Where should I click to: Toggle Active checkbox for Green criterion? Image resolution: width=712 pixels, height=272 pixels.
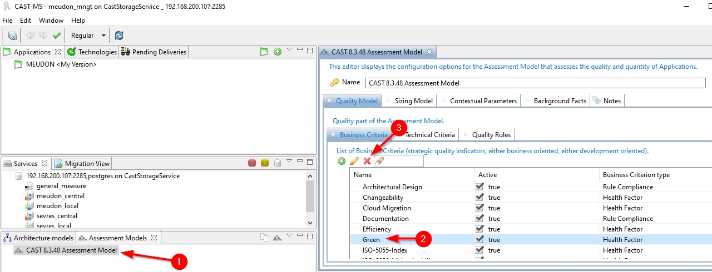(x=479, y=239)
